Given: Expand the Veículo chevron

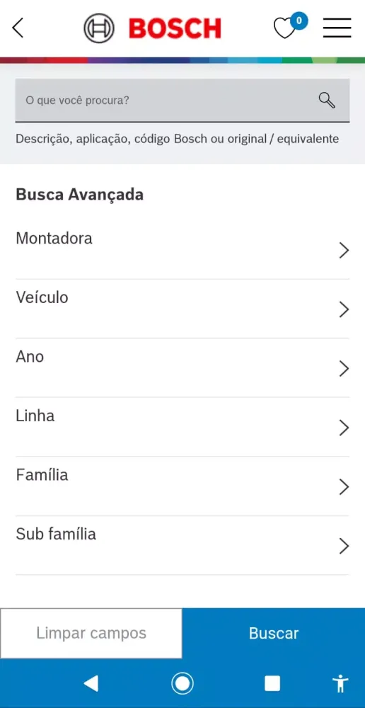Looking at the screenshot, I should [x=344, y=309].
